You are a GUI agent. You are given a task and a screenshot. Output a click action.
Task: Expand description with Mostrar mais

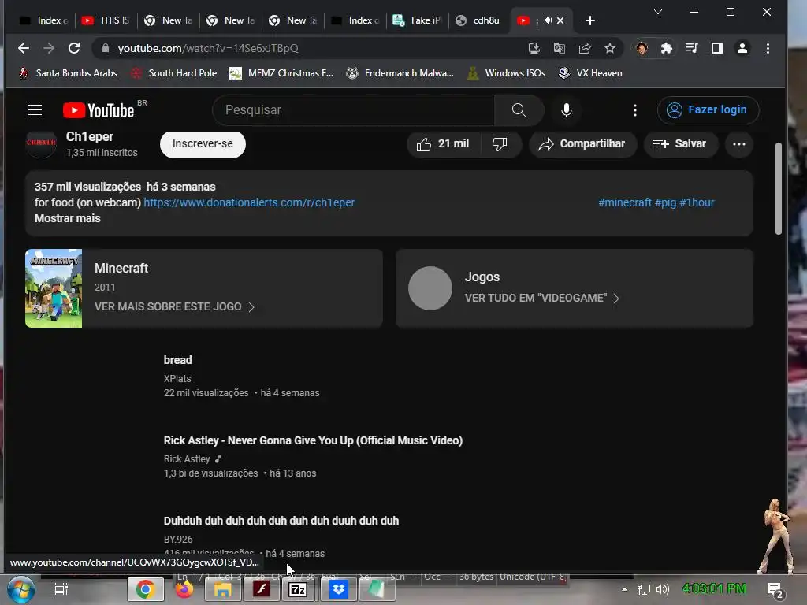68,218
